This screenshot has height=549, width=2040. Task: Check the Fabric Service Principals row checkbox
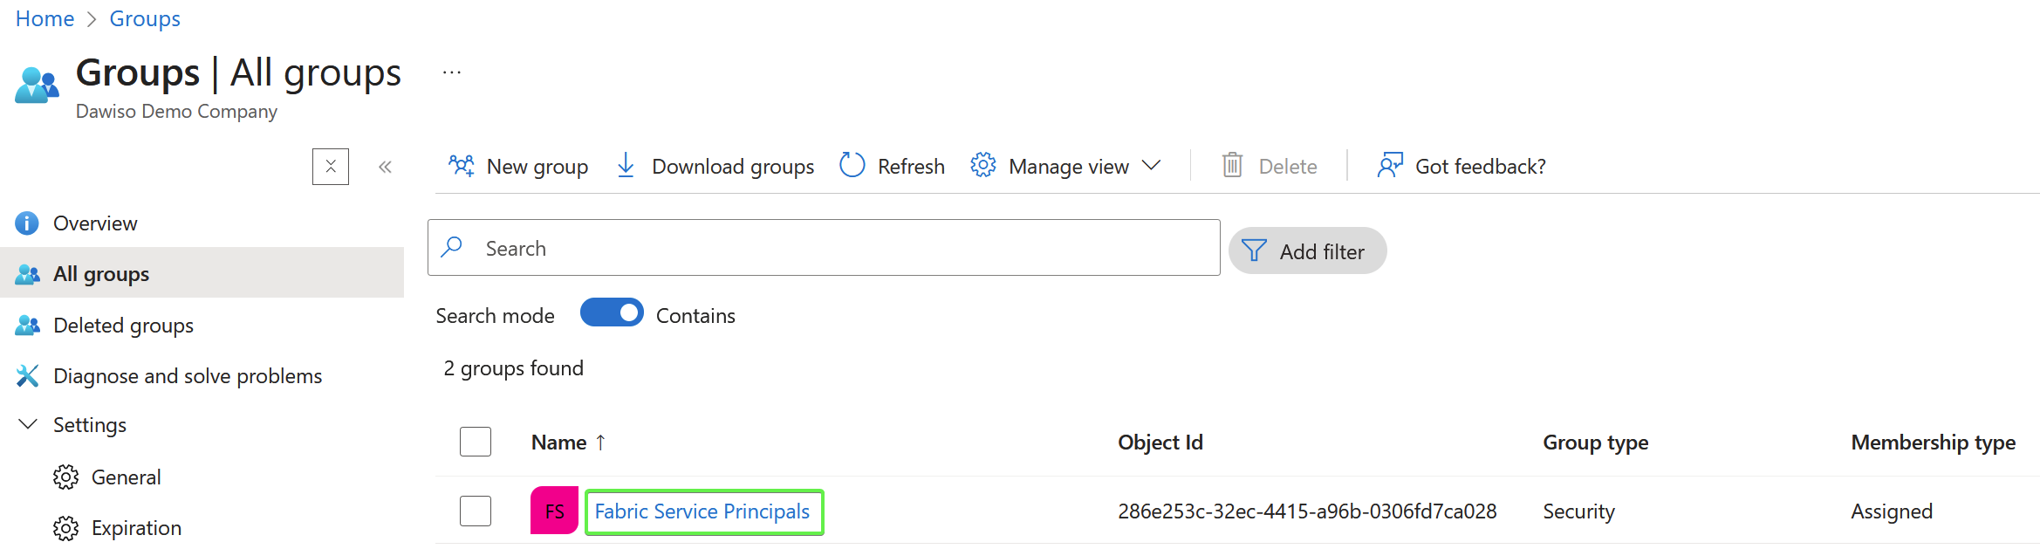(475, 511)
